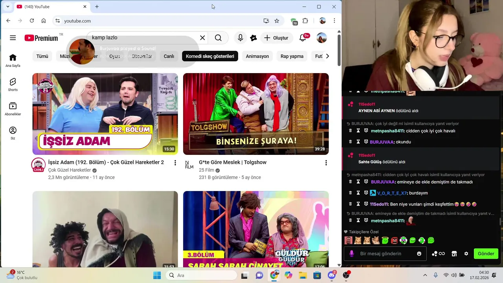Open File Explorer from taskbar
503x283 pixels.
pyautogui.click(x=303, y=275)
